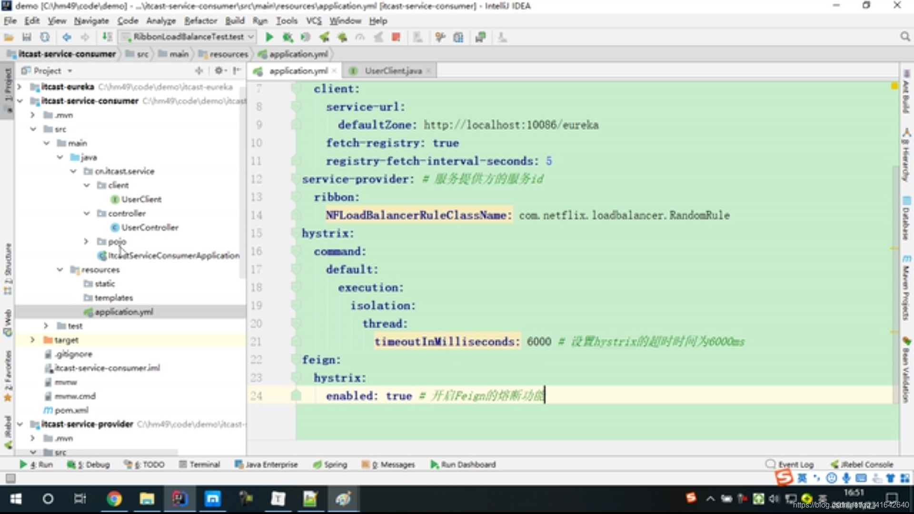Click Search Everywhere magnifier icon
Image resolution: width=914 pixels, height=514 pixels.
[x=905, y=37]
